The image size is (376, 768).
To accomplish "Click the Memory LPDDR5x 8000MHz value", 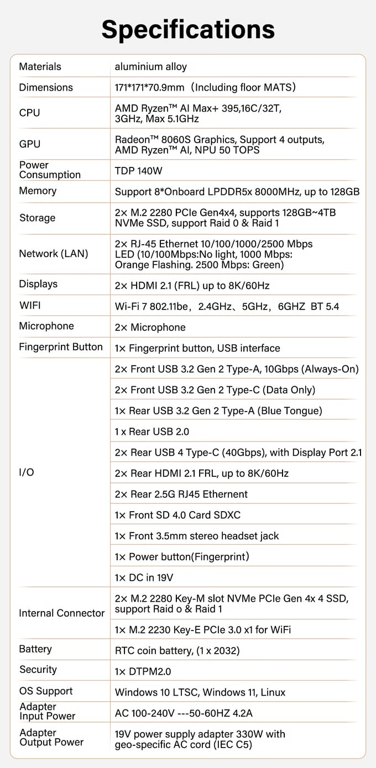I will (x=237, y=192).
